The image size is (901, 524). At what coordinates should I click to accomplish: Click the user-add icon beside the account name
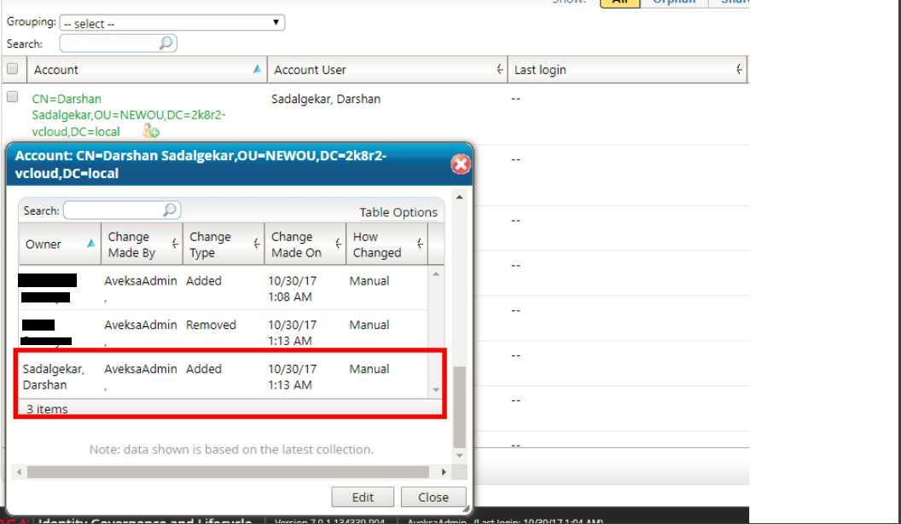[151, 131]
